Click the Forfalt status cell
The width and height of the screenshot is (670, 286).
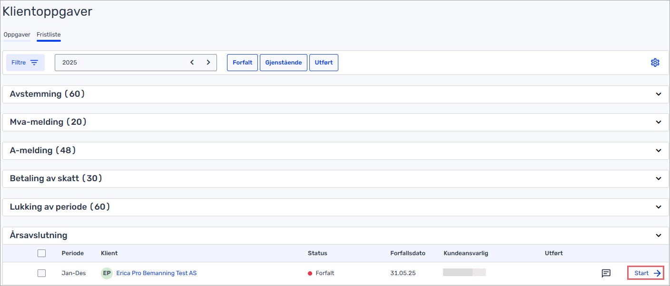point(321,273)
